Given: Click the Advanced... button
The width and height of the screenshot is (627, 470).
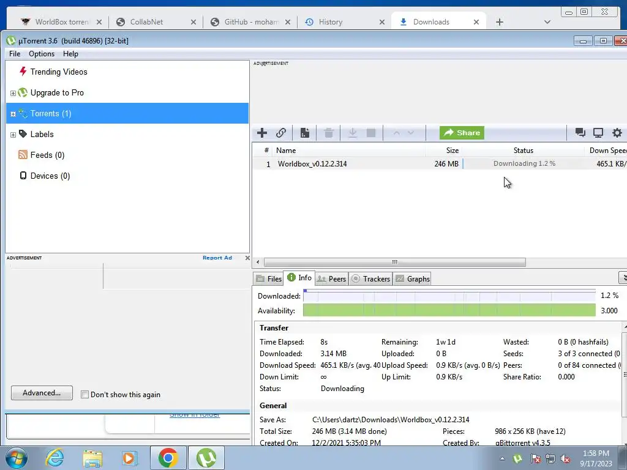Looking at the screenshot, I should 42,393.
